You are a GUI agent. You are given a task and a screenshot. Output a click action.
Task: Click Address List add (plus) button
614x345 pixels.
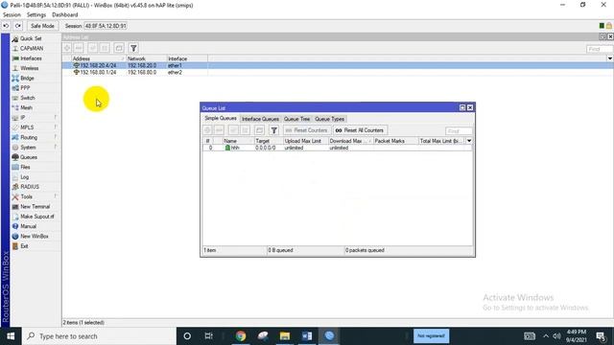(67, 48)
